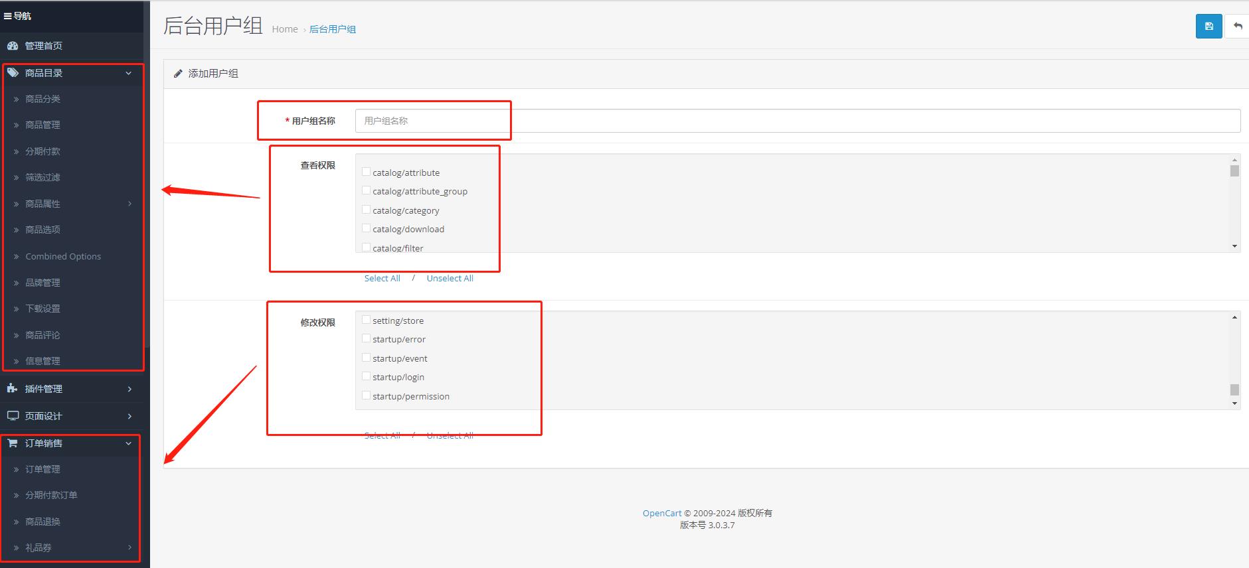Enable the catalog/attribute checkbox
The width and height of the screenshot is (1249, 568).
[366, 172]
